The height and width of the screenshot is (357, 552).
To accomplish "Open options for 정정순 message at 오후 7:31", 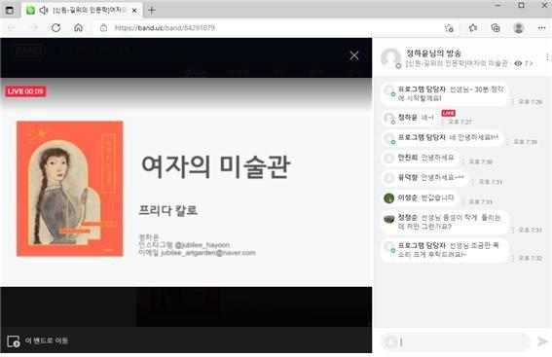I will pyautogui.click(x=512, y=230).
